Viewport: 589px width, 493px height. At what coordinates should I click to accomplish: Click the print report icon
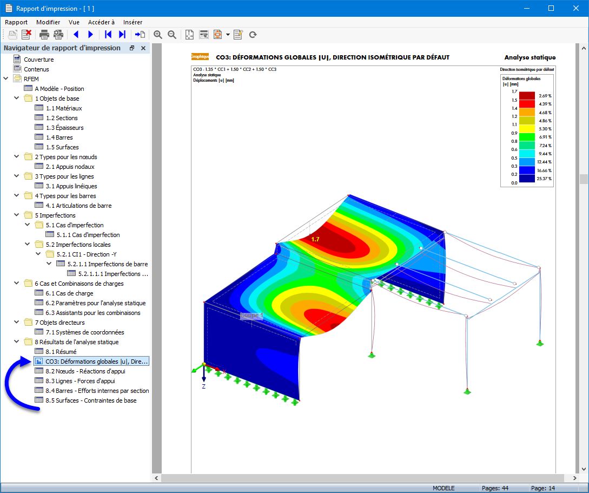[x=44, y=35]
